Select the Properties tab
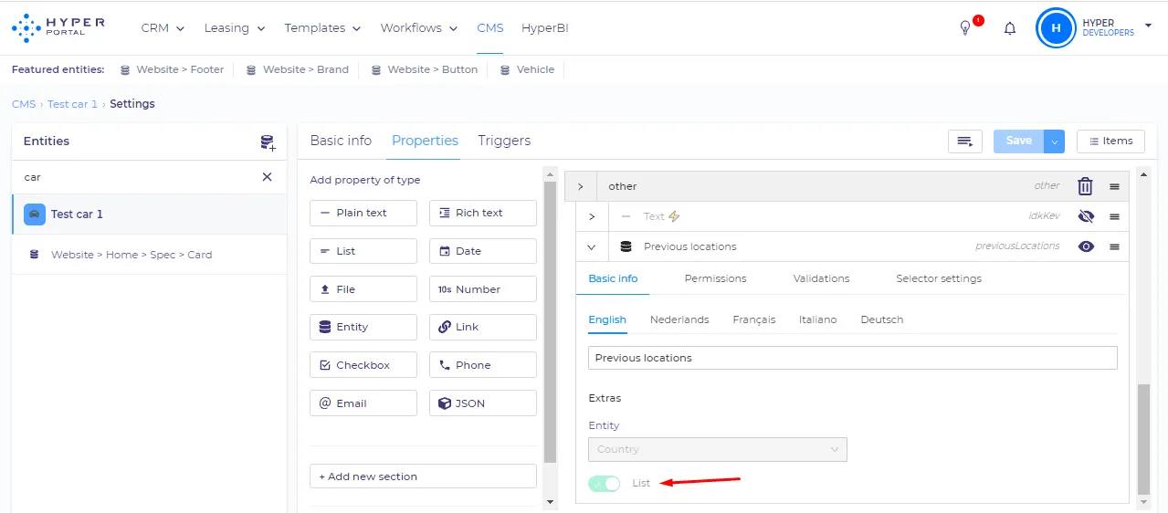1168x513 pixels. (x=425, y=141)
